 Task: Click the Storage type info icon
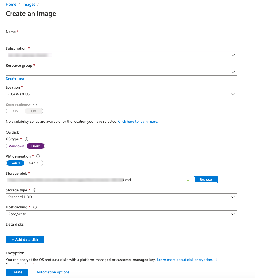tap(35, 190)
